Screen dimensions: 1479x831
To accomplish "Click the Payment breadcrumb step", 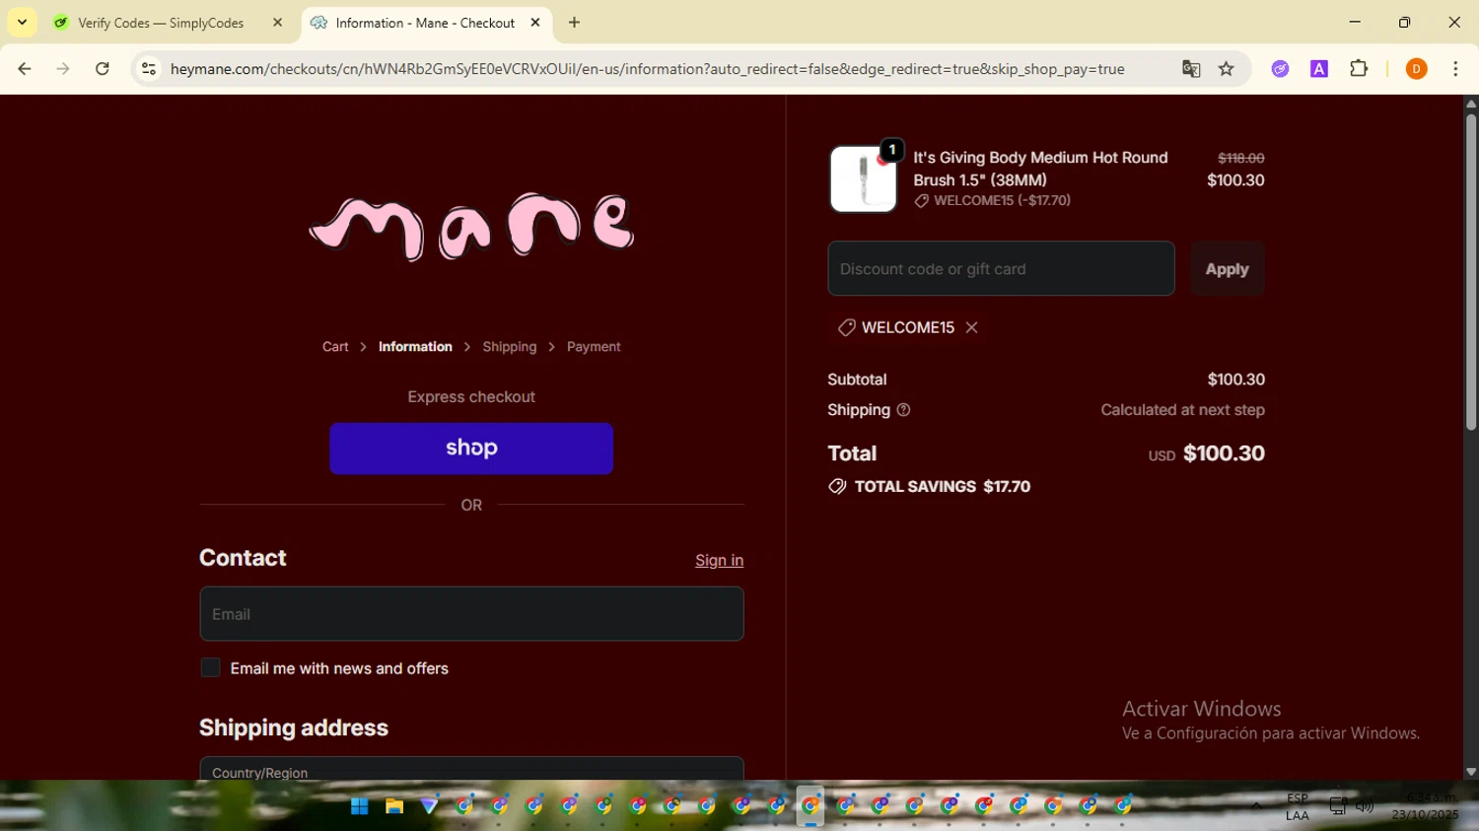I will coord(594,347).
